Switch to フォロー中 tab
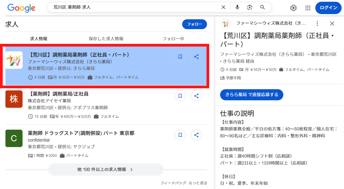 [x=173, y=39]
